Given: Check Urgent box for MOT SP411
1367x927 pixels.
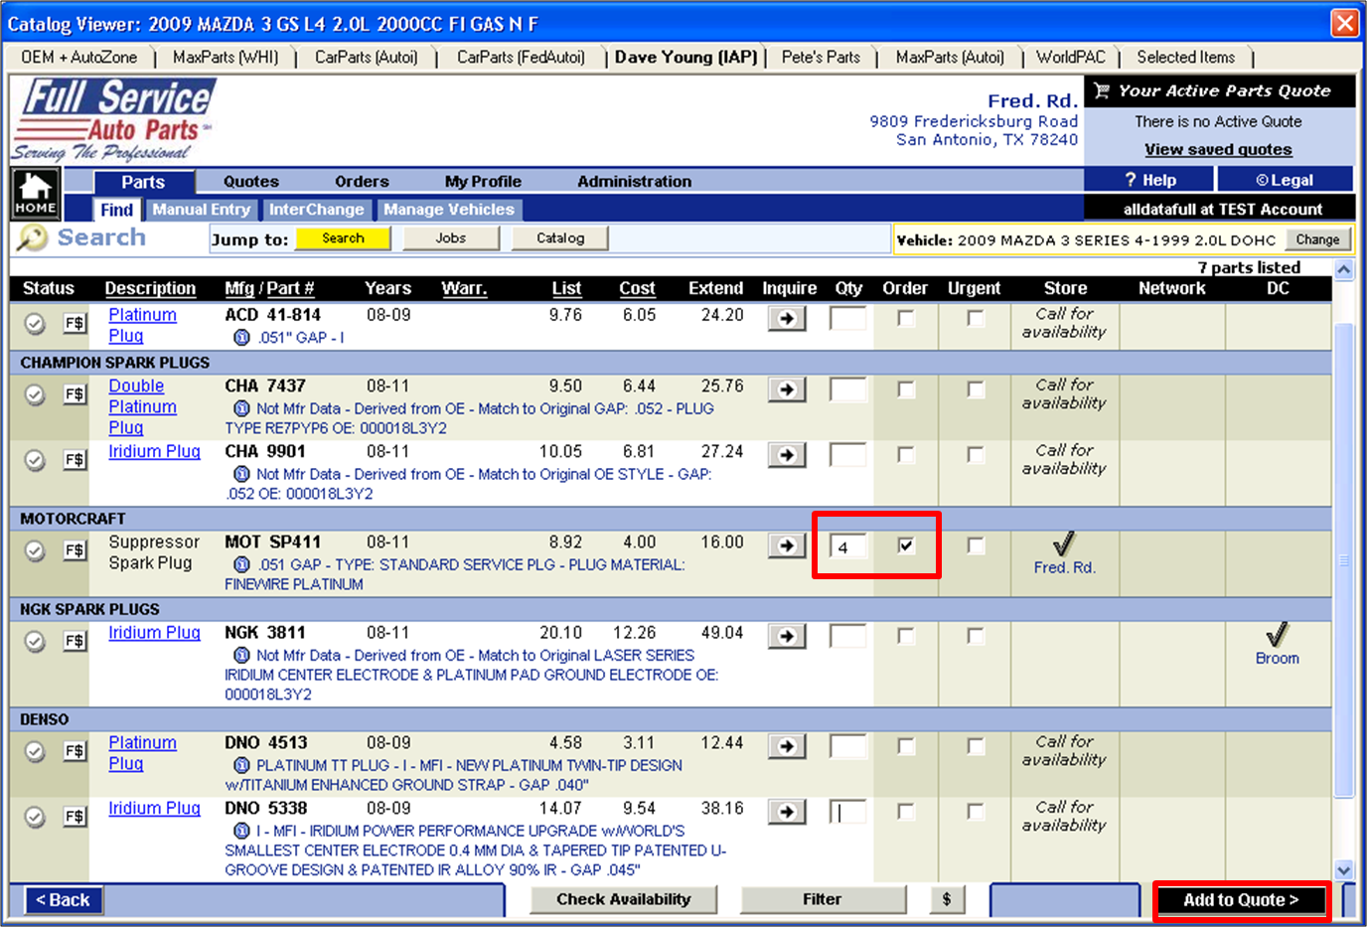Looking at the screenshot, I should [976, 545].
